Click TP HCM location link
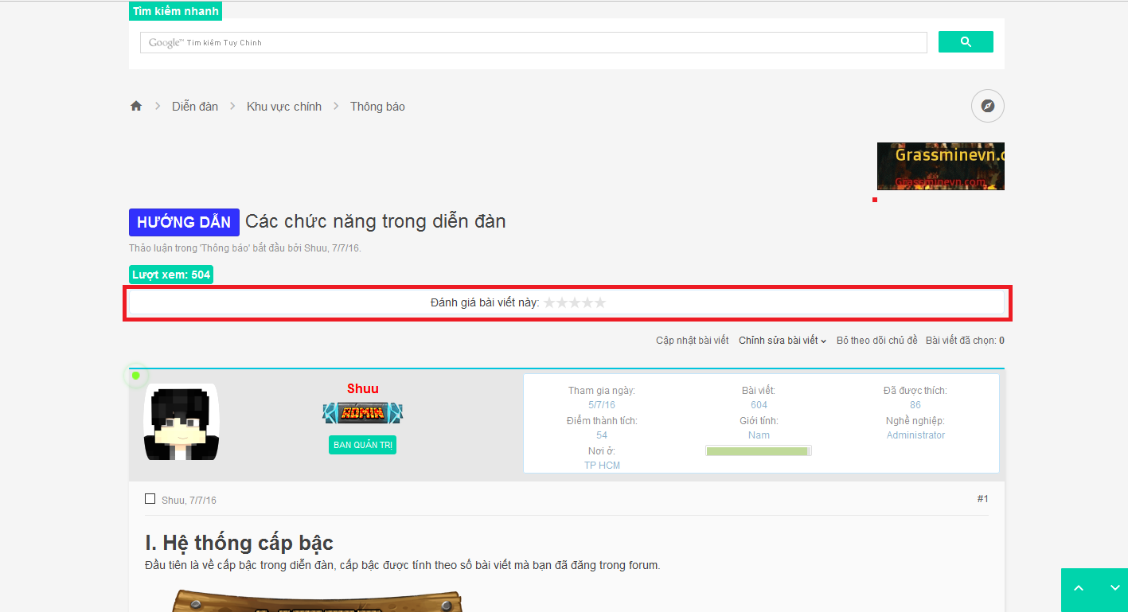 pos(602,466)
